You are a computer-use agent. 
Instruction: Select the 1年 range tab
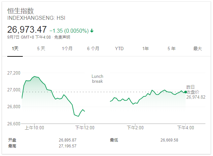(145, 48)
